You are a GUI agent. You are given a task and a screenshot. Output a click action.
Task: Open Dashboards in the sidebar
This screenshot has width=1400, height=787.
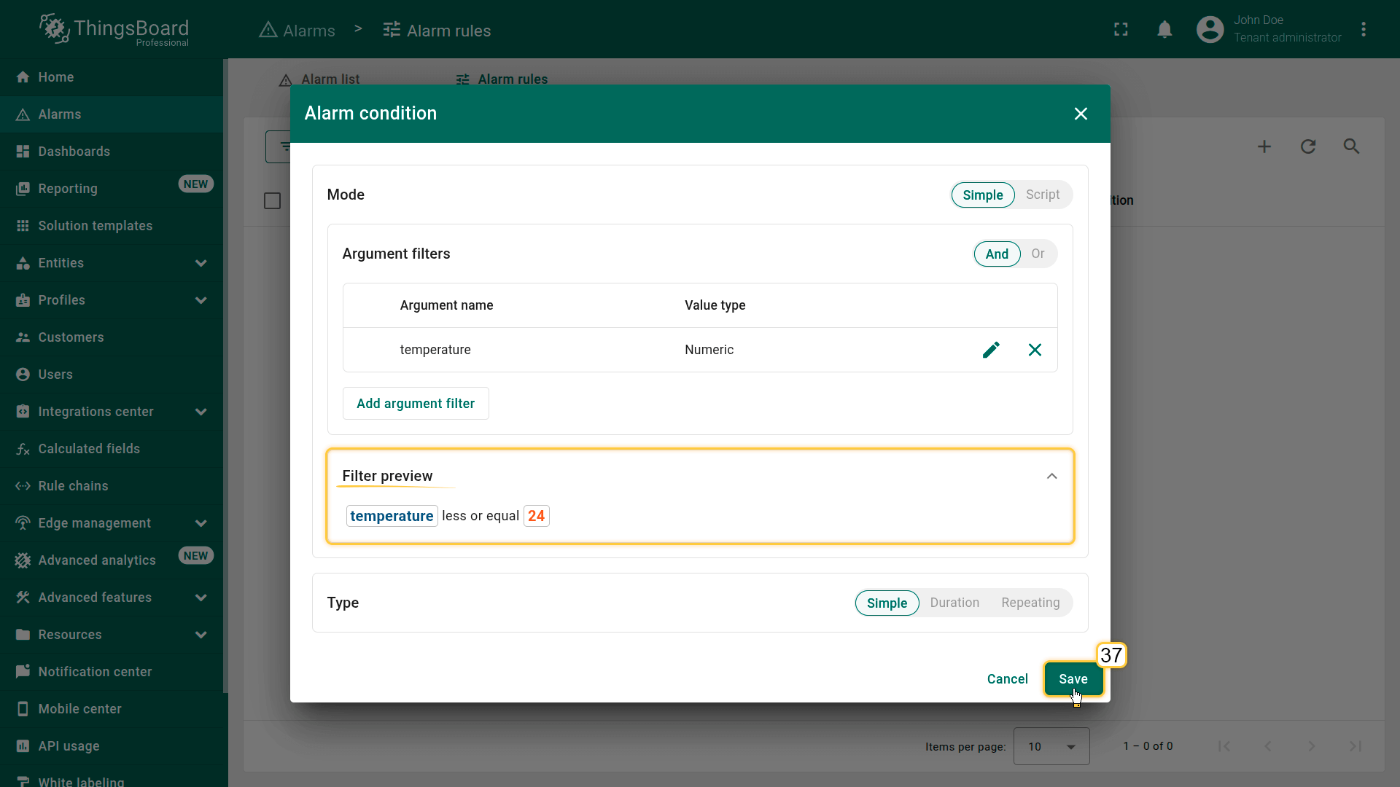coord(74,152)
